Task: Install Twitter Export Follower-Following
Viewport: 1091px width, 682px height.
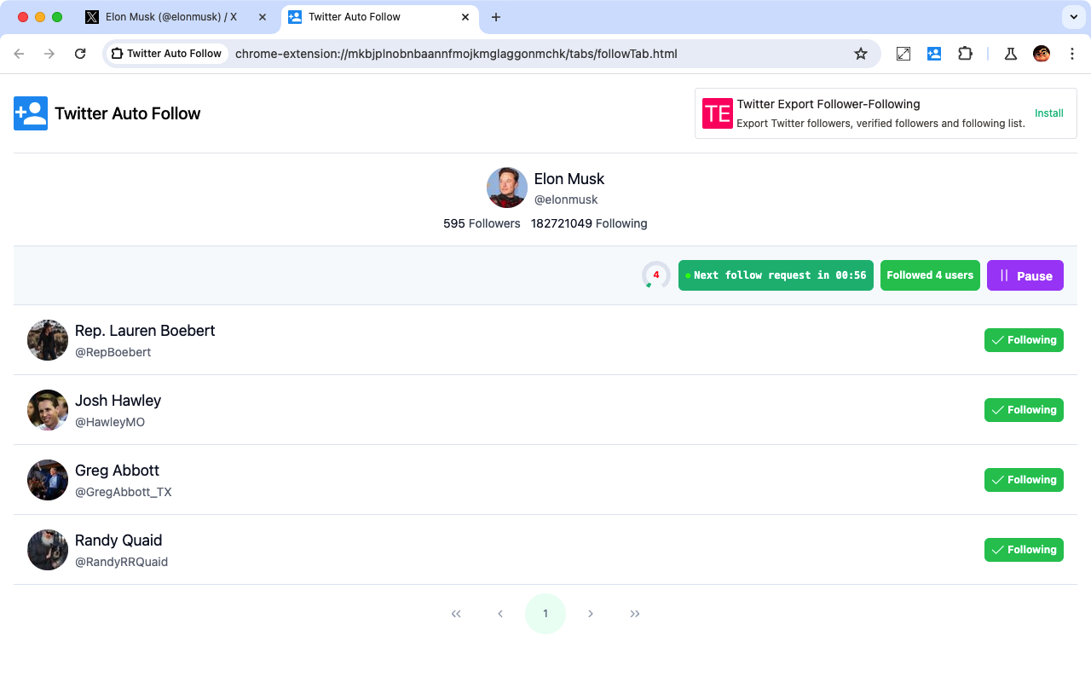Action: [x=1048, y=113]
